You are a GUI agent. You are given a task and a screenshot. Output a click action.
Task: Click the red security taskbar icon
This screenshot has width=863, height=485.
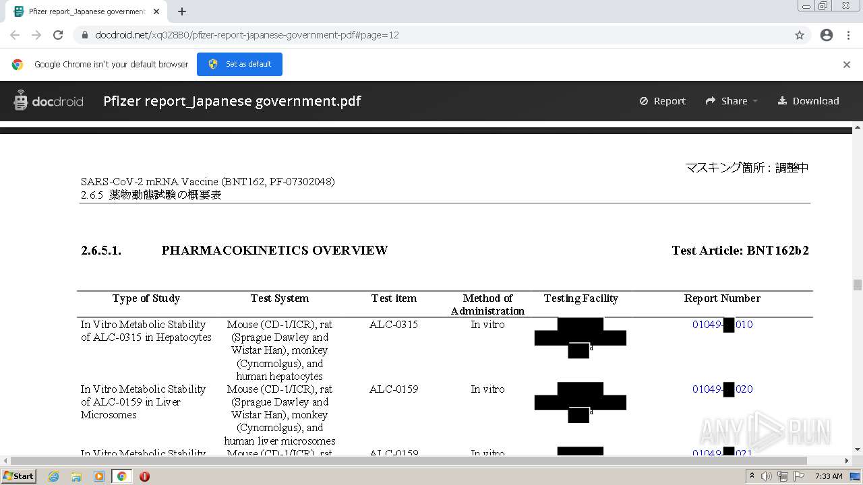click(x=144, y=476)
